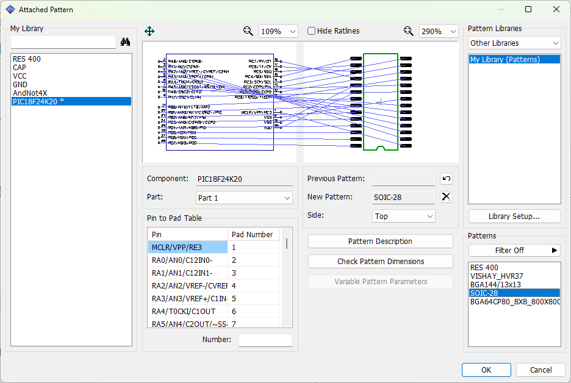Click the component zoom magnifier icon
The image size is (571, 383).
[x=248, y=31]
